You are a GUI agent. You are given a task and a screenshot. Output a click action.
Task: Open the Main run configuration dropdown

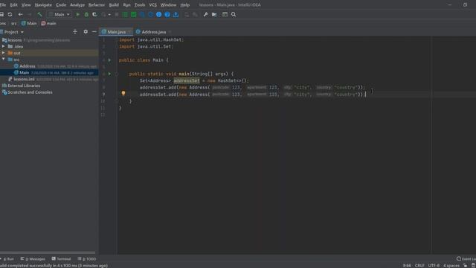(59, 14)
